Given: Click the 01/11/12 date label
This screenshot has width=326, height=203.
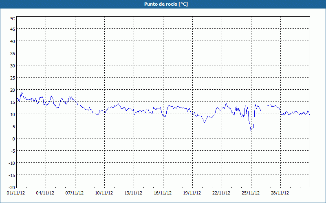Looking at the screenshot, I should (16, 193).
